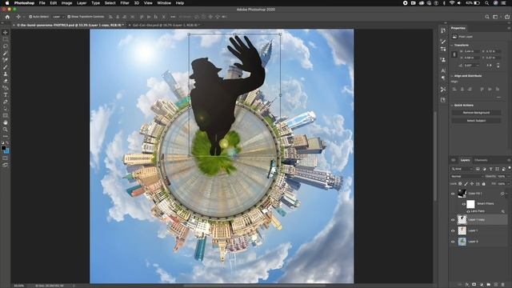Click the three-dots more options in options bar
512x288 pixels.
[x=173, y=17]
